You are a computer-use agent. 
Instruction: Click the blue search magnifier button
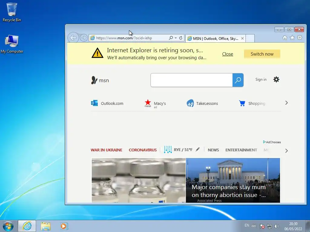[238, 80]
